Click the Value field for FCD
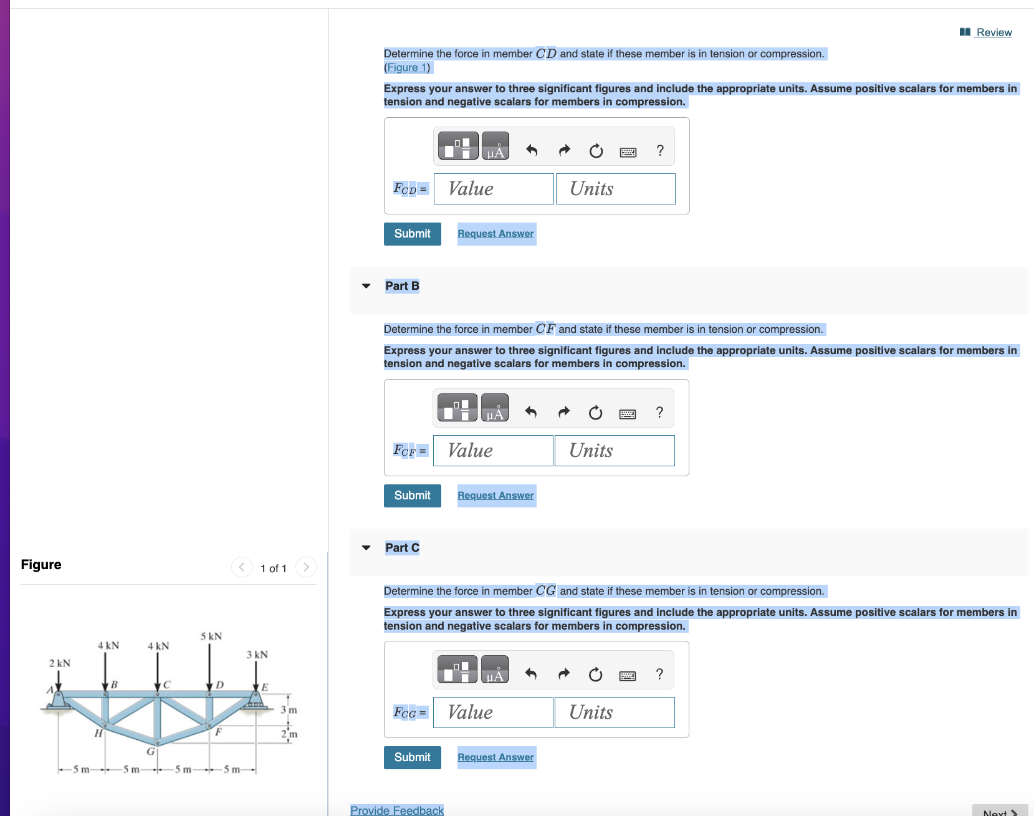1034x816 pixels. [493, 188]
